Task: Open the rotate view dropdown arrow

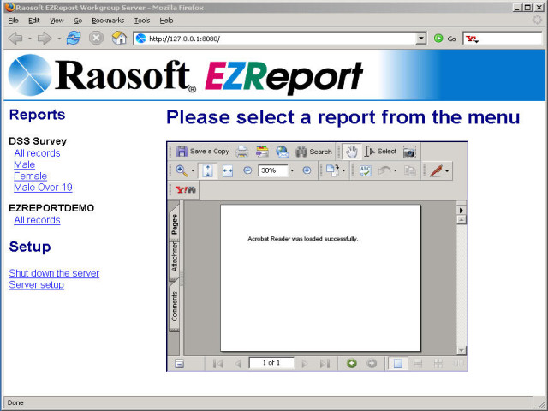Action: [x=344, y=171]
